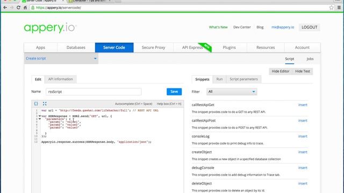Switch to the Jobs sub-tab
Viewport: 344px width, 193px height.
[x=310, y=59]
